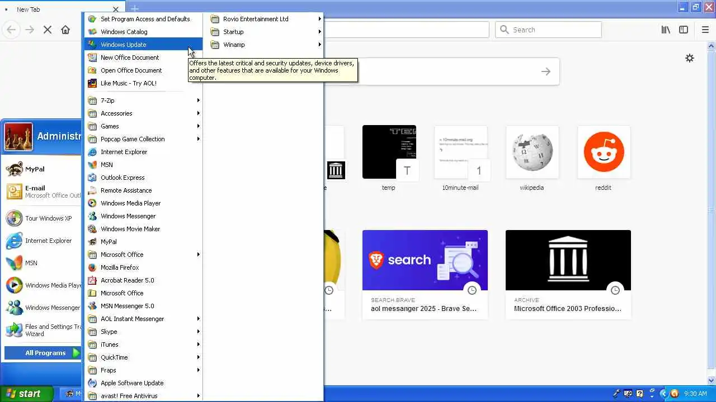Open Windows Update from the programs menu
This screenshot has width=716, height=402.
[x=143, y=45]
